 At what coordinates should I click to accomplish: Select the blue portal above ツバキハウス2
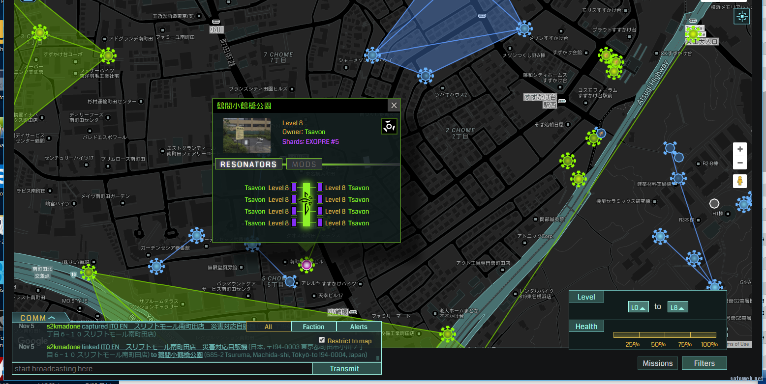[x=426, y=76]
